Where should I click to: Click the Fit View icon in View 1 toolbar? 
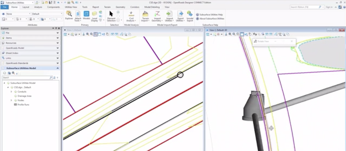100,34
